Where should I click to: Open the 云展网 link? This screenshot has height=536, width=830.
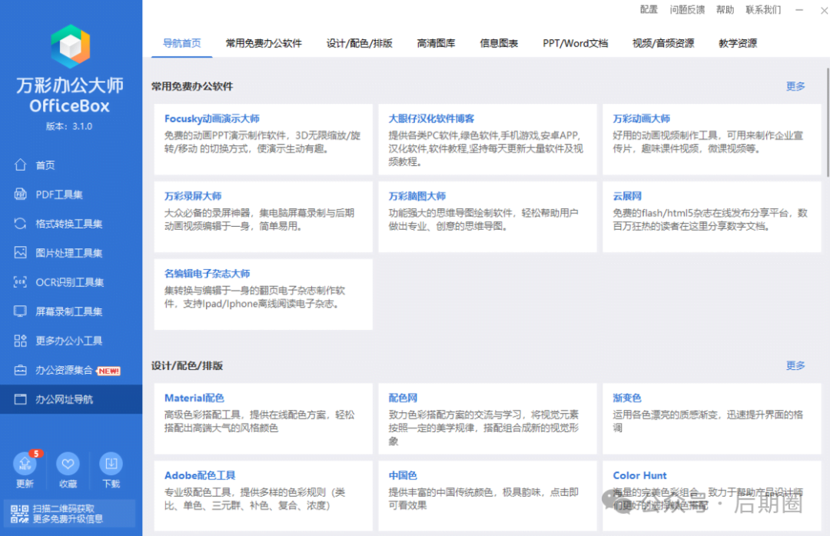point(627,196)
